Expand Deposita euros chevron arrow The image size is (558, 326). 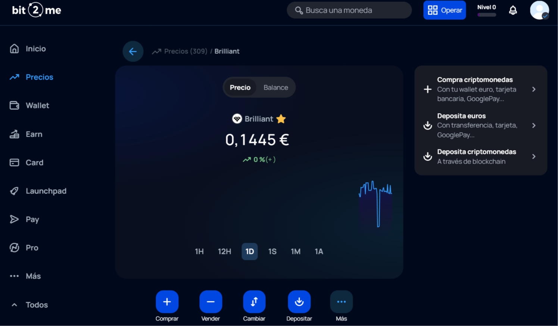[534, 125]
